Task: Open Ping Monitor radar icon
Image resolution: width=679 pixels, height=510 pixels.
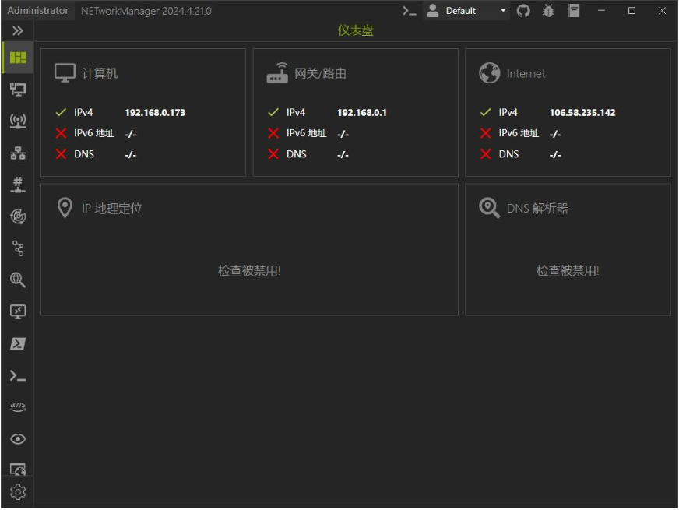Action: (x=18, y=216)
